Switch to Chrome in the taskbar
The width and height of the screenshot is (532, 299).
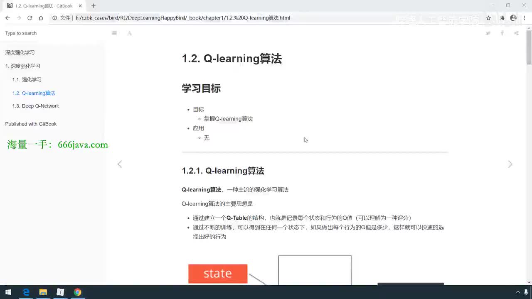(x=77, y=292)
